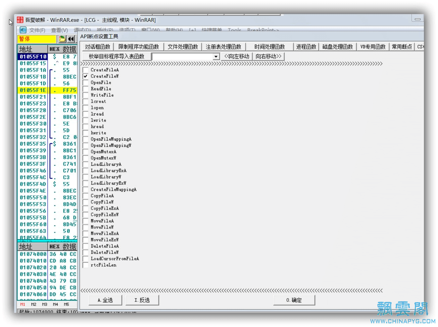Enable the DeleteFileA checkbox
438x327 pixels.
pos(86,246)
